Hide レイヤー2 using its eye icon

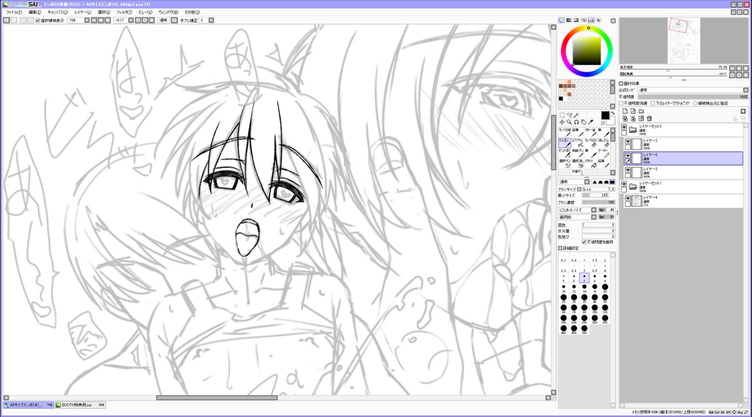point(627,141)
